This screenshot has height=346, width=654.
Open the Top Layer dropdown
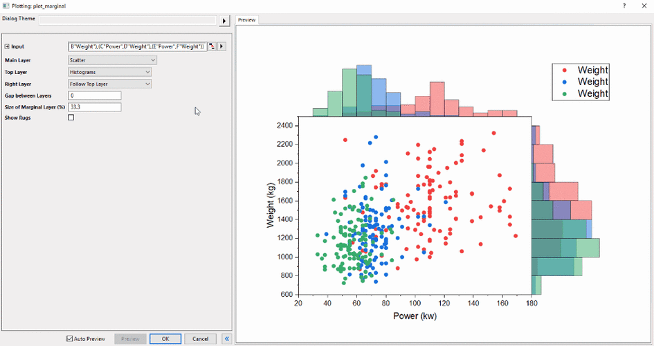(x=109, y=72)
